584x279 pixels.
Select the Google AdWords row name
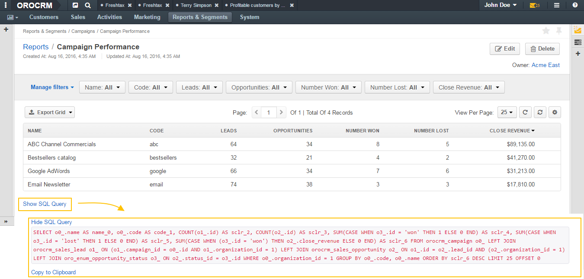click(48, 171)
